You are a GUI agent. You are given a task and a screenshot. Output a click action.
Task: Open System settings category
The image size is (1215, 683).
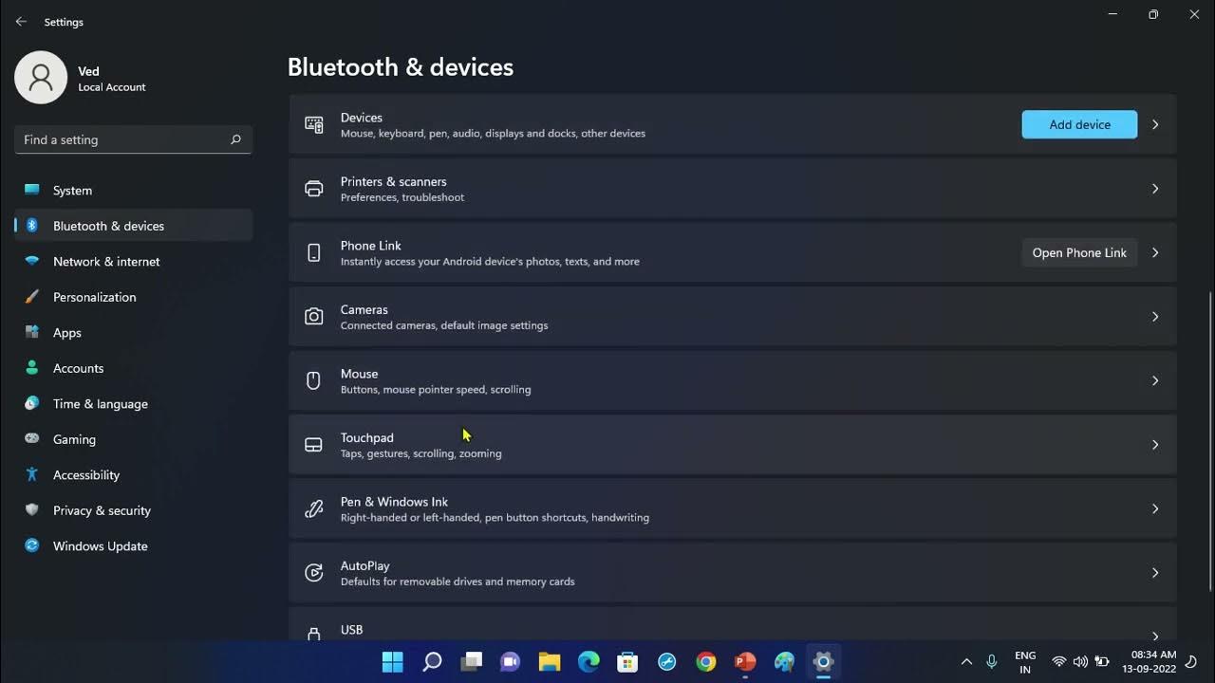click(x=133, y=190)
